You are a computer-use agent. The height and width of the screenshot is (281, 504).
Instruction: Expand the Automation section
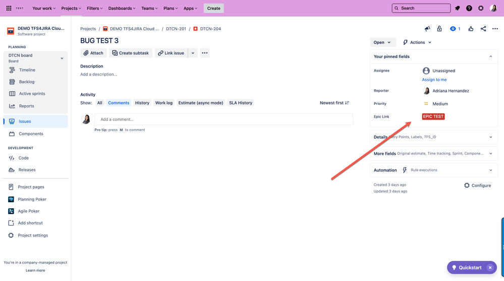[x=434, y=170]
